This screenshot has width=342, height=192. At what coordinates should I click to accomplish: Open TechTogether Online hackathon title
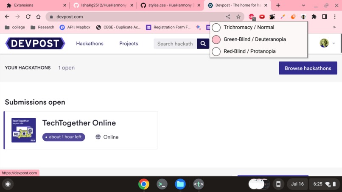79,123
